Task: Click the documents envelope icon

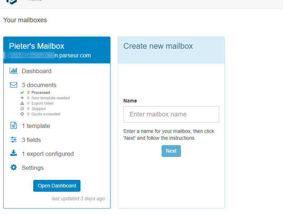Action: click(x=14, y=85)
